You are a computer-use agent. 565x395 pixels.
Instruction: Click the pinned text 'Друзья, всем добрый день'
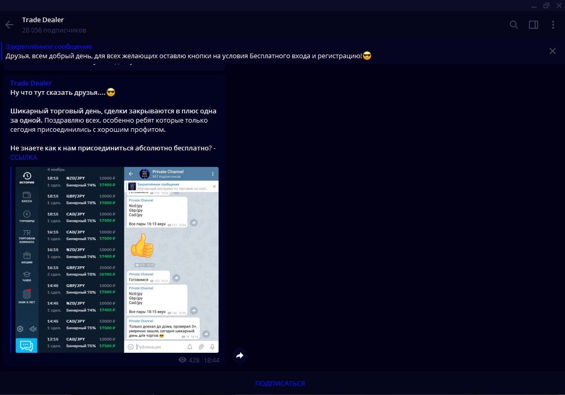pyautogui.click(x=48, y=56)
